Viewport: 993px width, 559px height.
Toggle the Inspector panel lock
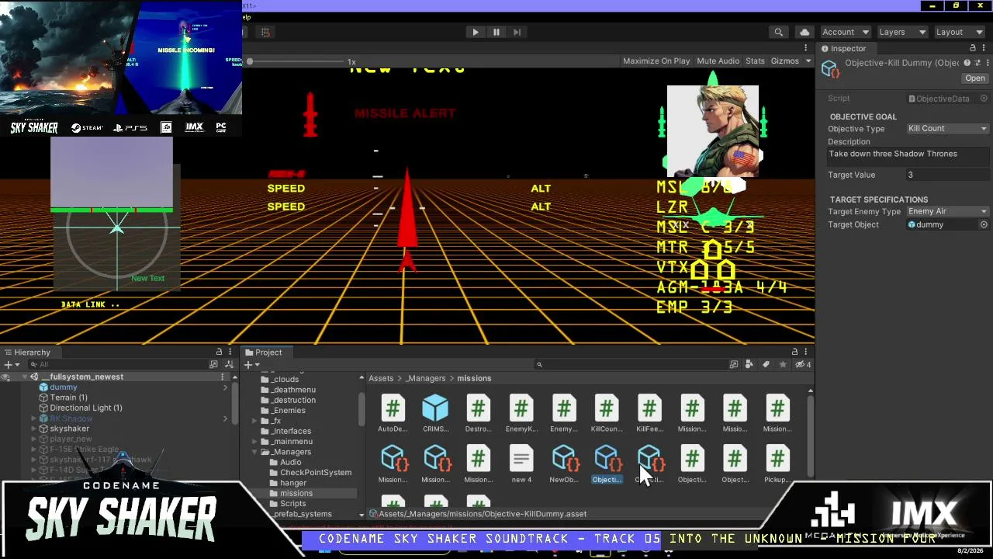pos(973,48)
